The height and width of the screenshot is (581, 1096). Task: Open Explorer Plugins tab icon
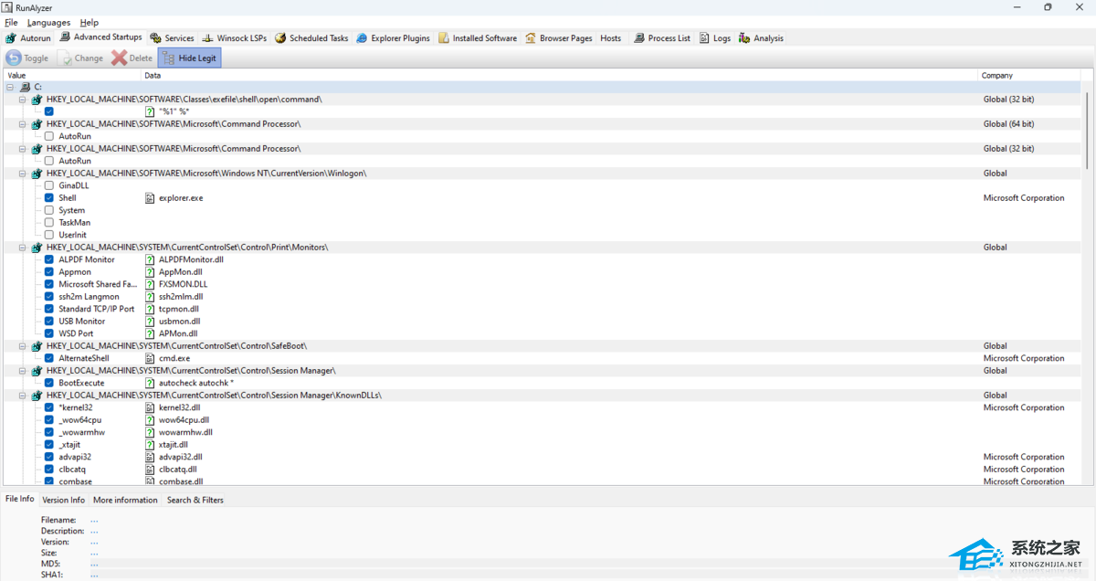363,38
